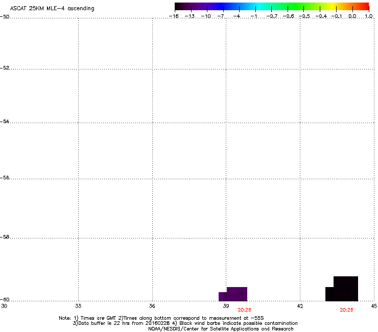Click the -13 colorbar label
The image size is (378, 332).
tap(190, 16)
